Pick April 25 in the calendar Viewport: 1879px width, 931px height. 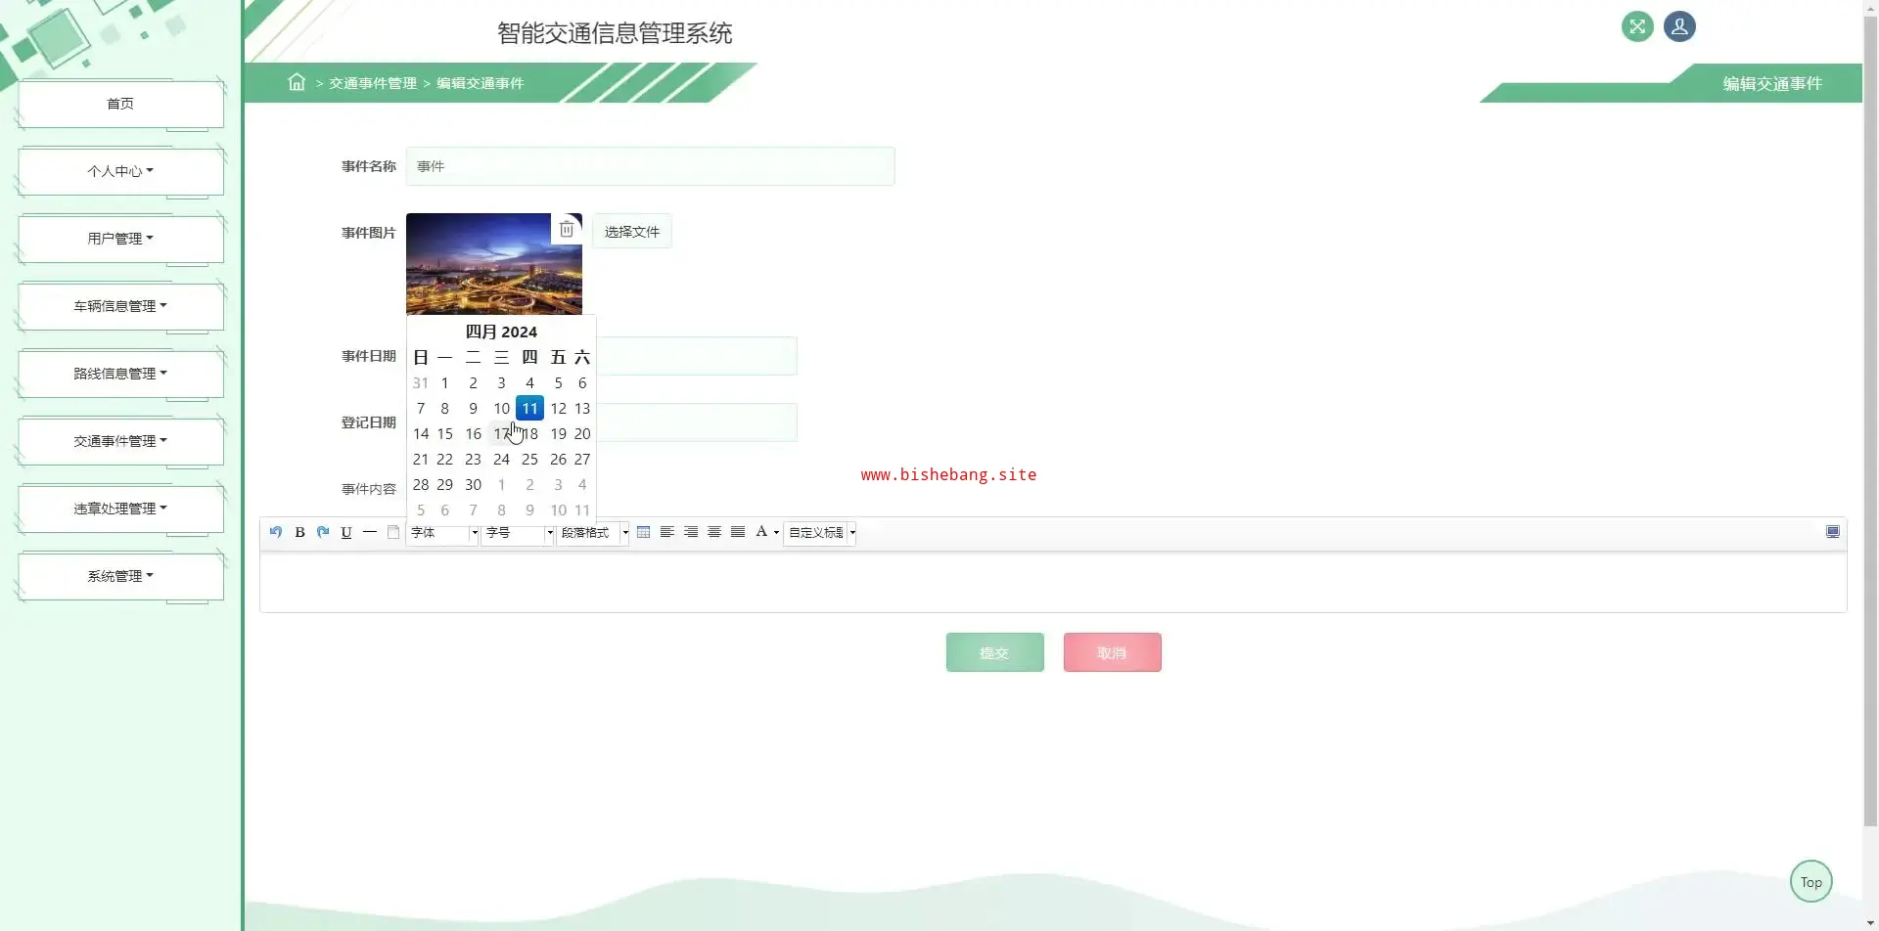click(529, 459)
